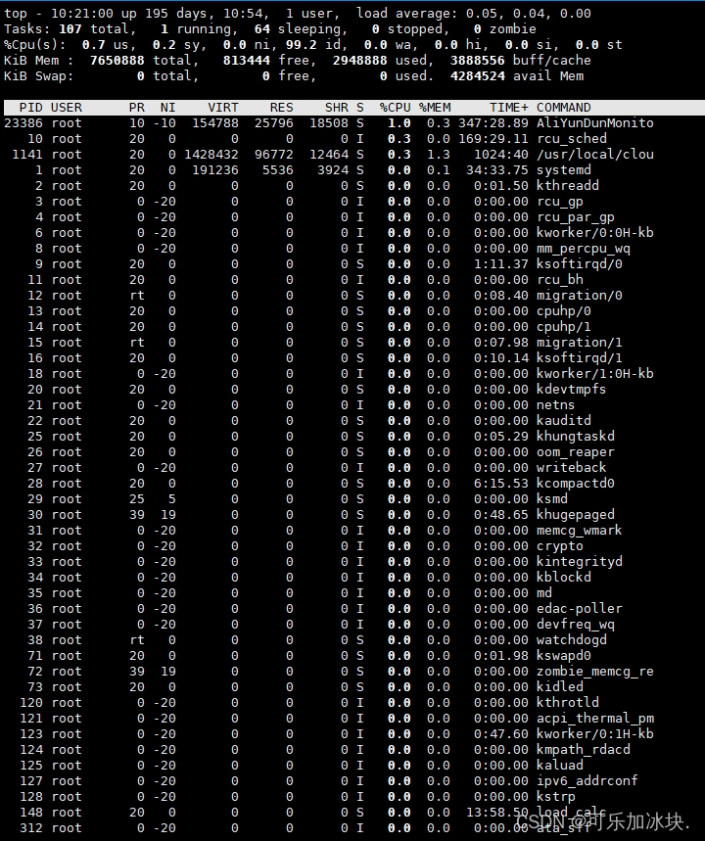Select the migration/1 process name
This screenshot has width=705, height=841.
[580, 343]
